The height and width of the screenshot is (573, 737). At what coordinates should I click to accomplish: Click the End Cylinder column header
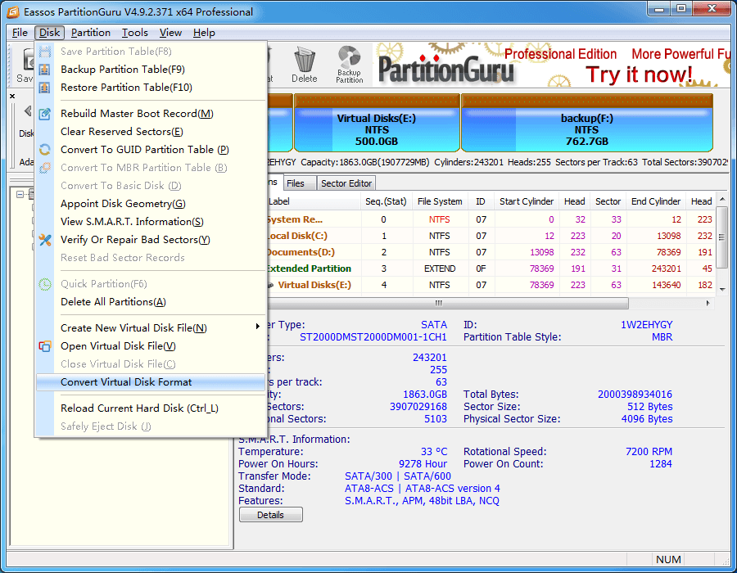(x=656, y=201)
